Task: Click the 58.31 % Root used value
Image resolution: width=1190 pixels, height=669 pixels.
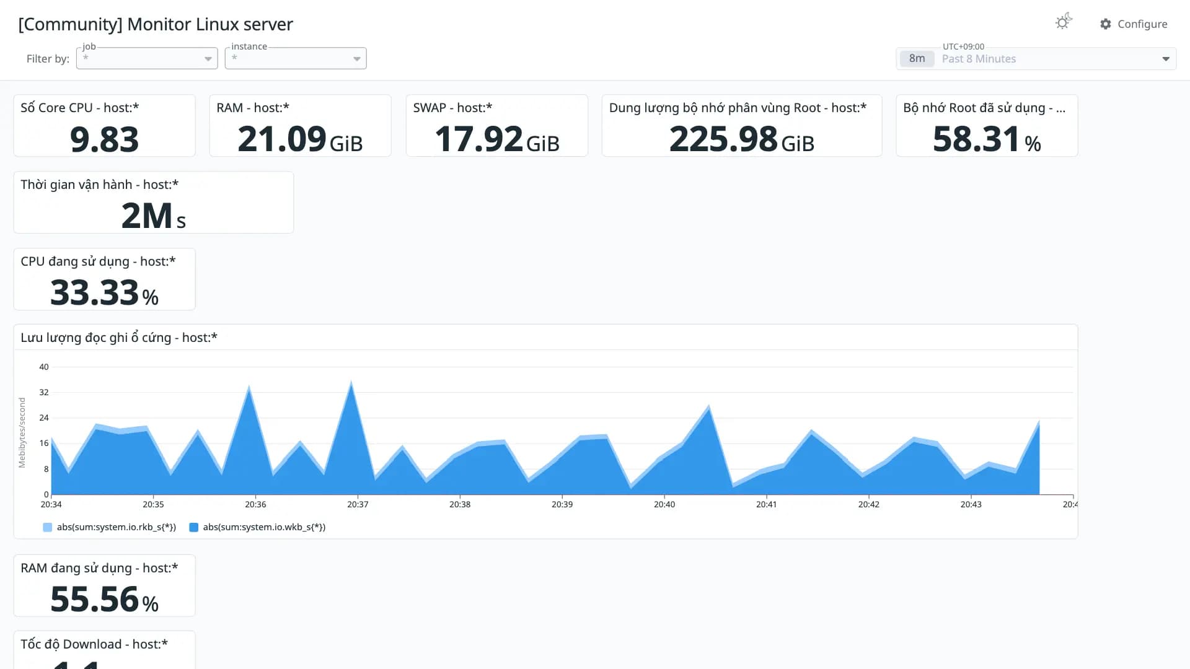Action: (x=987, y=139)
